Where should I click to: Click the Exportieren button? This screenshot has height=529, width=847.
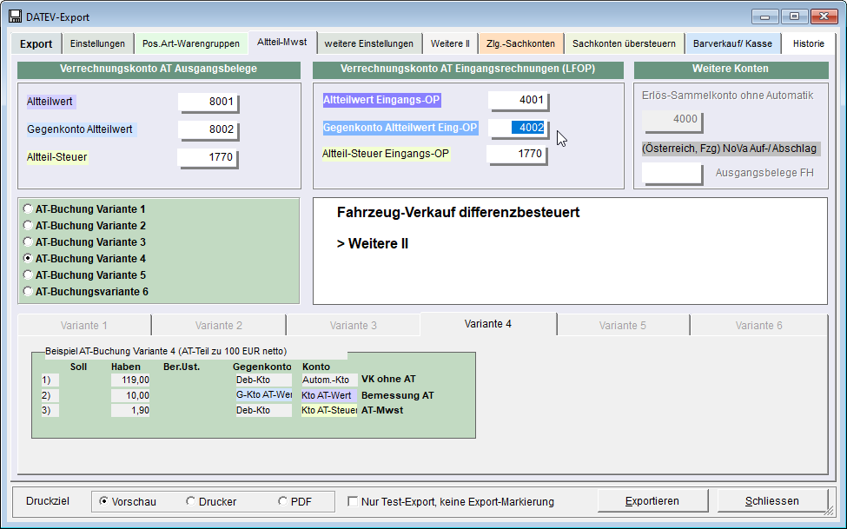point(652,501)
